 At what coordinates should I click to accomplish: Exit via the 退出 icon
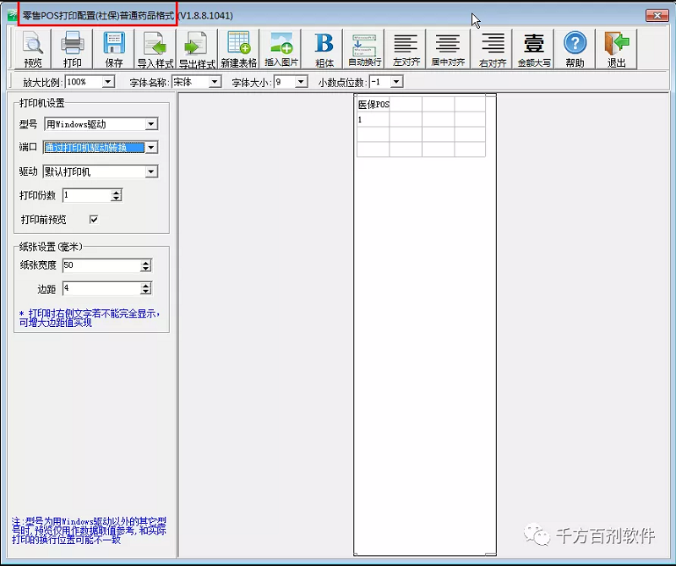tap(616, 49)
